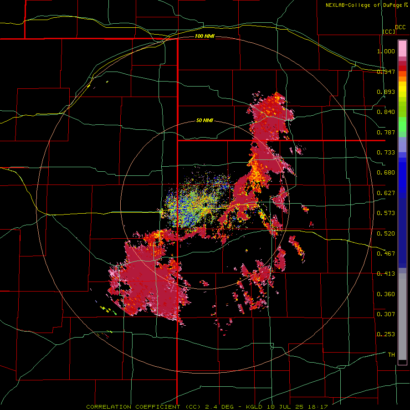This screenshot has height=410, width=410.
Task: Click the 0.840 value on the color scale
Action: tap(386, 112)
